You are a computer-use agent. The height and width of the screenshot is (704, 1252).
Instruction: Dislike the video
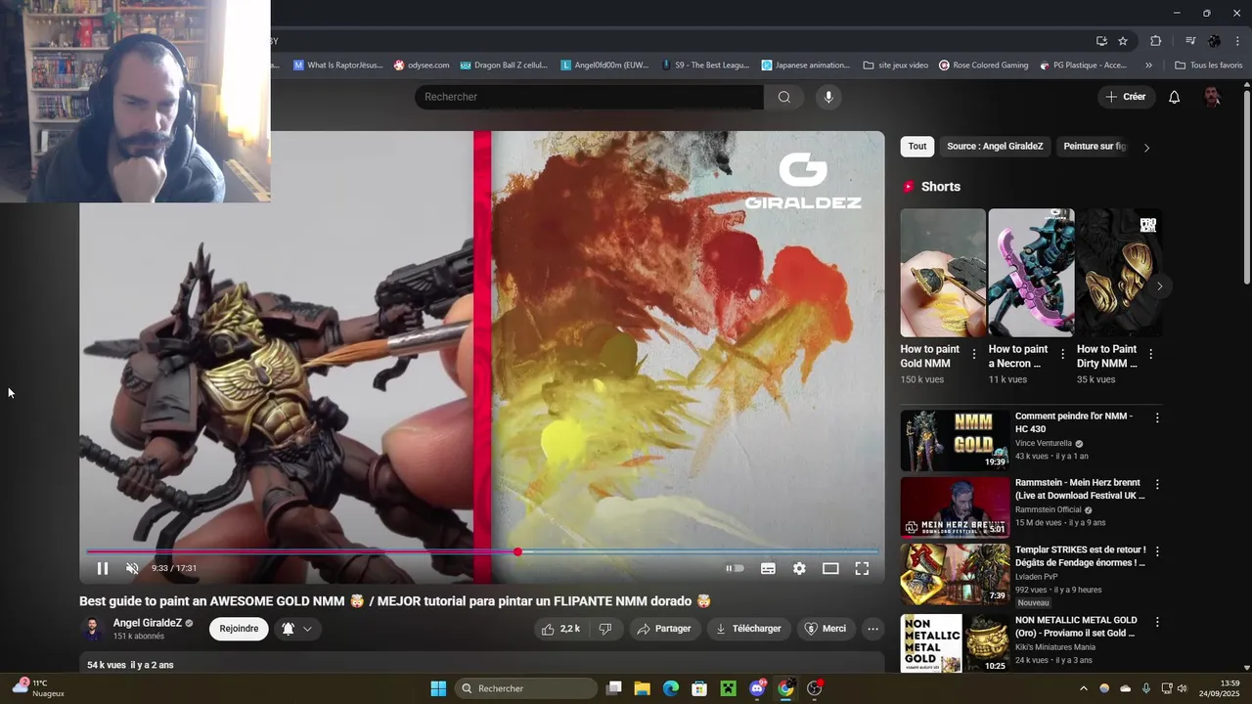point(604,629)
